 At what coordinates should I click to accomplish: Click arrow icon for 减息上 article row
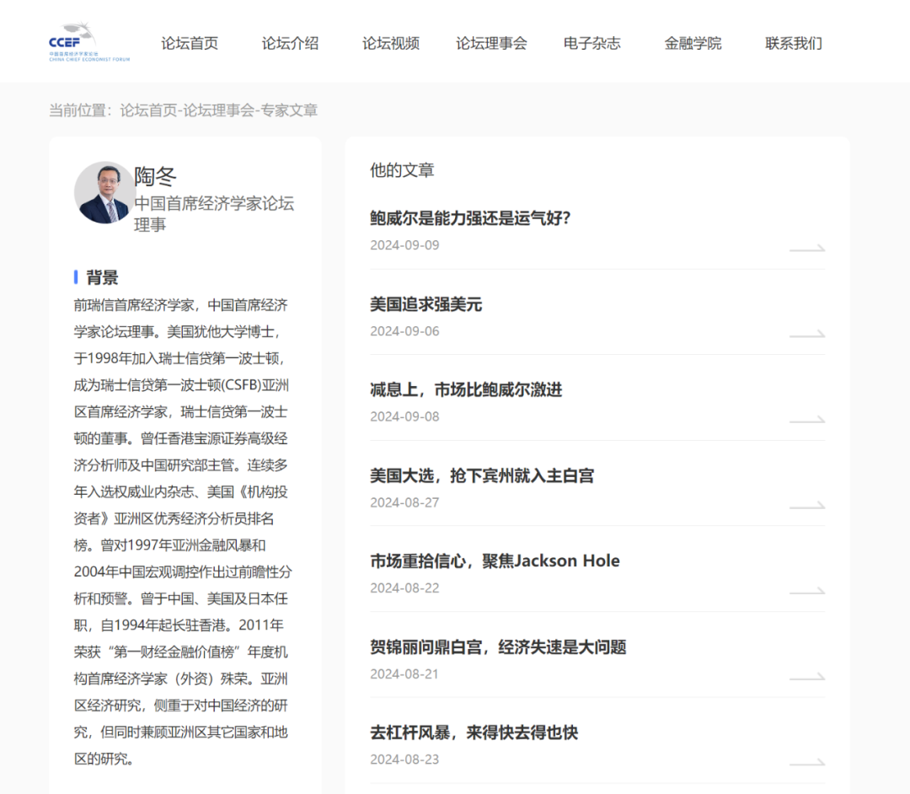tap(806, 420)
